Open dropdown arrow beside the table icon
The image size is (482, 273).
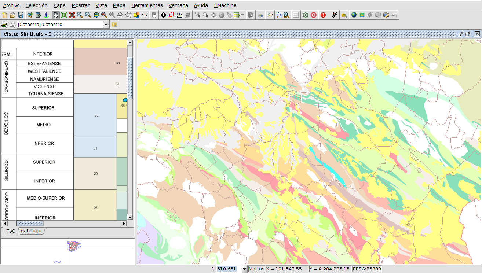coord(242,15)
